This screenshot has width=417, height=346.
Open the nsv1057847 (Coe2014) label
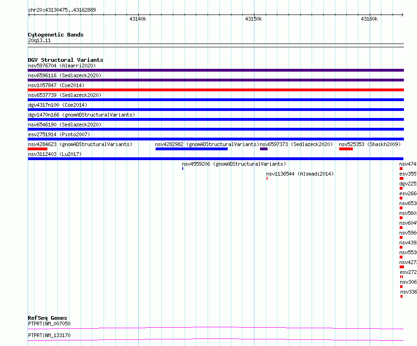coord(56,85)
